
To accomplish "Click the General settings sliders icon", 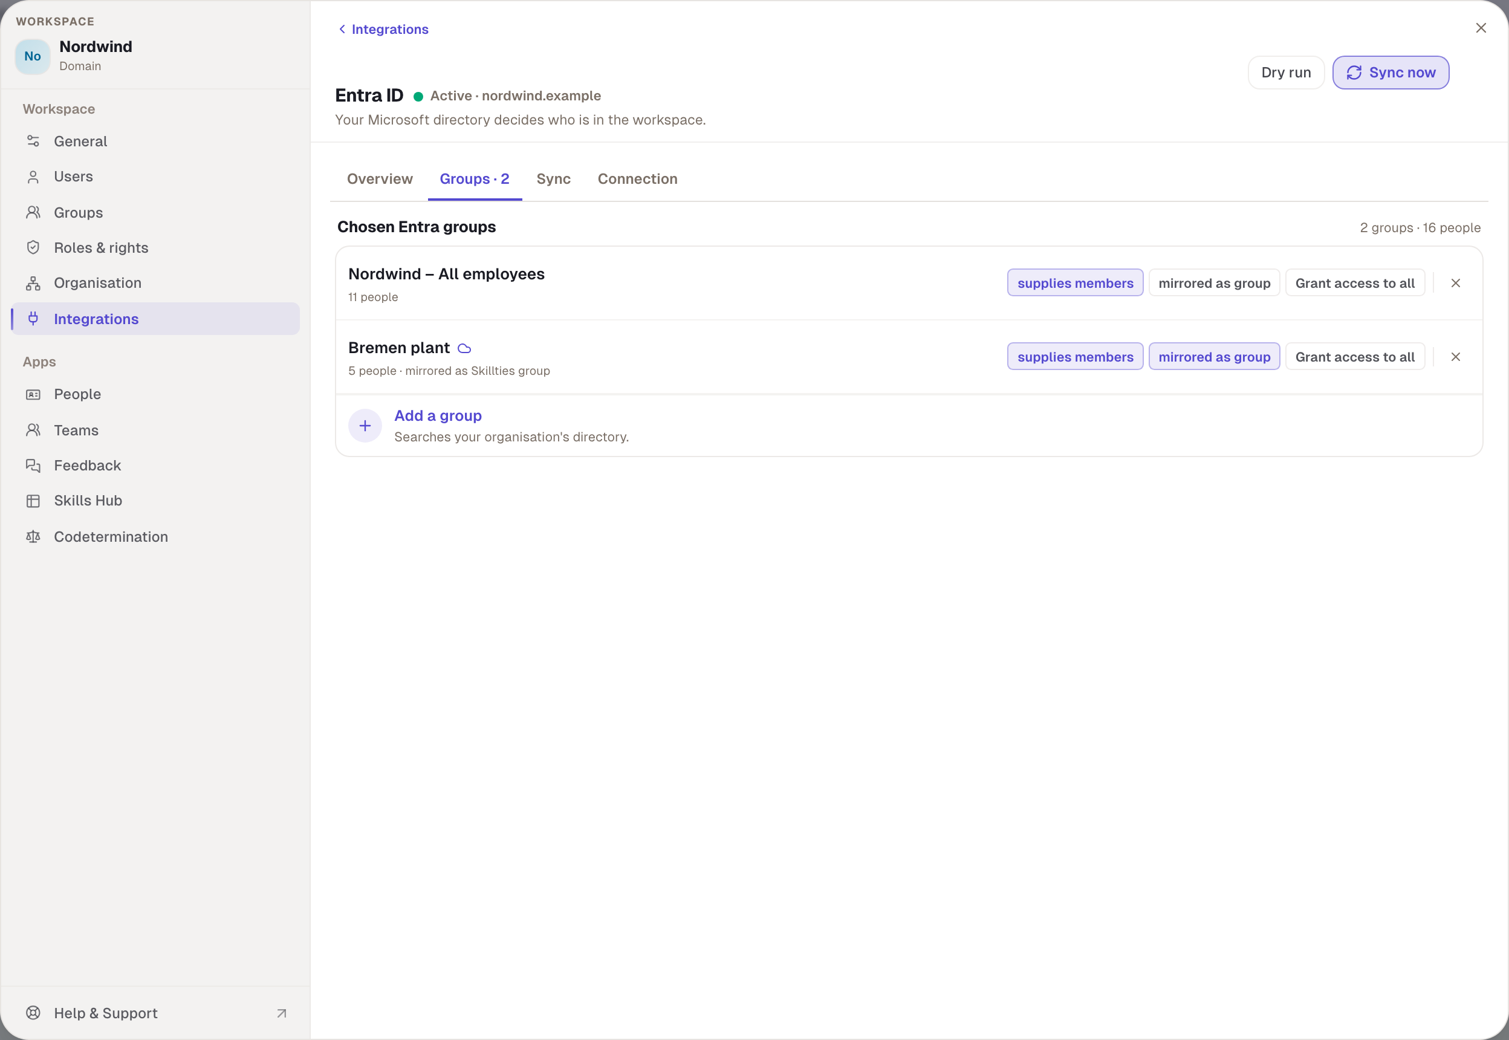I will 33,141.
